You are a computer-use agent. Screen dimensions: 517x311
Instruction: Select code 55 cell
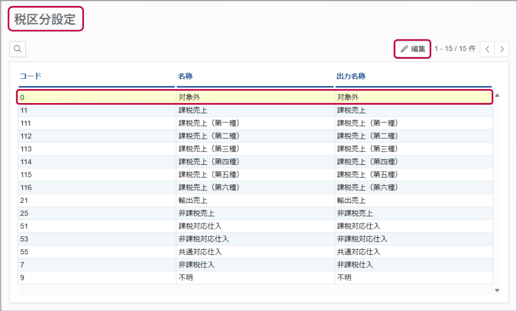pyautogui.click(x=97, y=252)
